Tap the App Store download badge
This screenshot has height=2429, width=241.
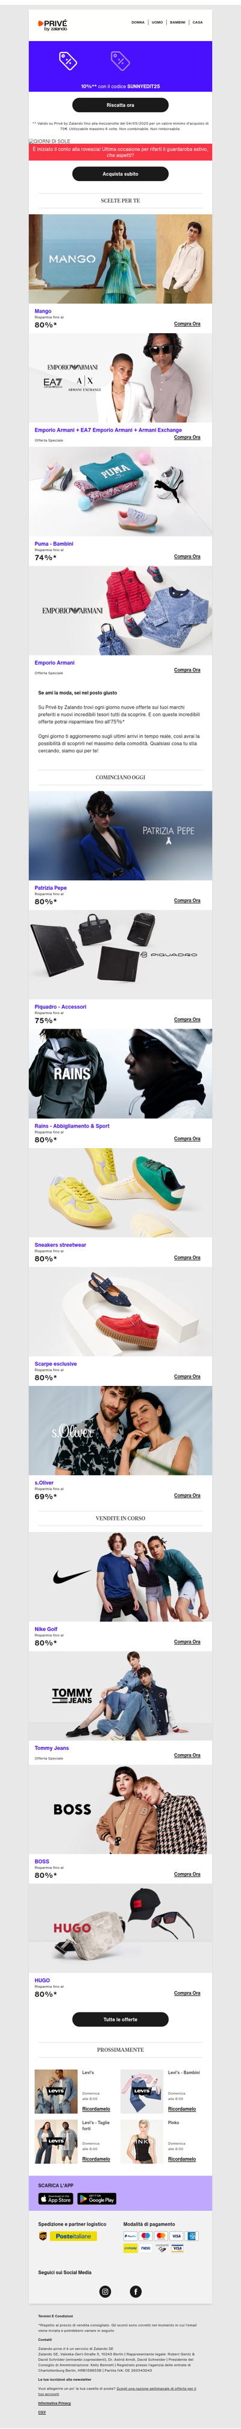click(55, 2199)
